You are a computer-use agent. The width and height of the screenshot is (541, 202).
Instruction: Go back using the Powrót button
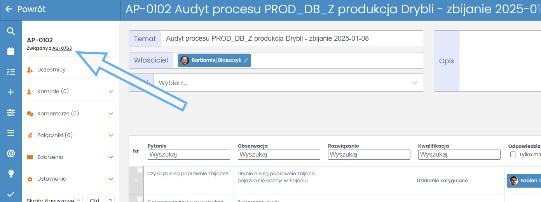(25, 9)
